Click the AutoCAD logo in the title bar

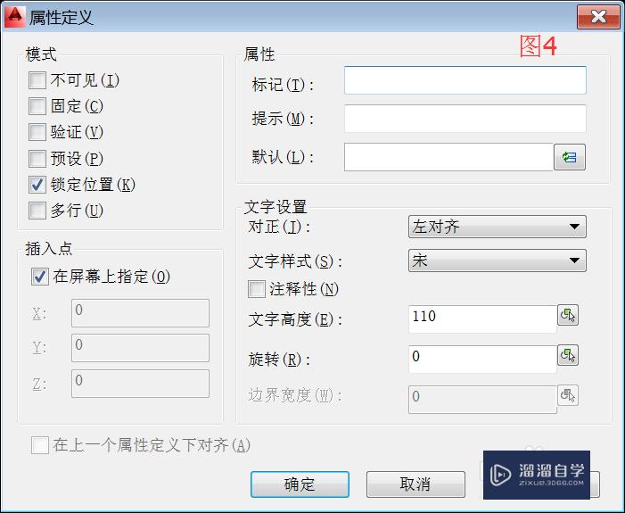point(15,17)
